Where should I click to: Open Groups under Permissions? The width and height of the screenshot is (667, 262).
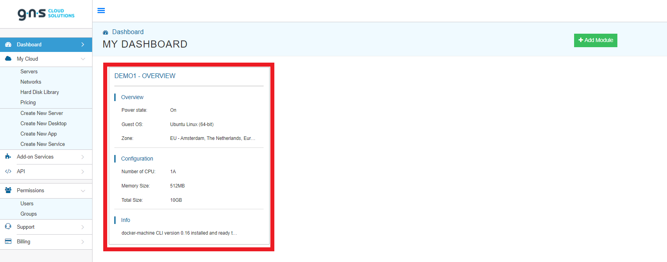[29, 214]
